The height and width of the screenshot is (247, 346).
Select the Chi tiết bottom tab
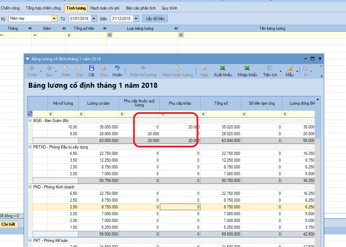8,224
